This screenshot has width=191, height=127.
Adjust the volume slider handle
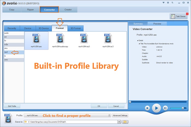pyautogui.click(x=183, y=108)
